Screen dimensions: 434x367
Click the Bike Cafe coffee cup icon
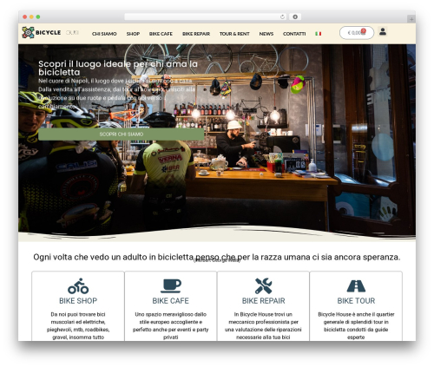(171, 285)
